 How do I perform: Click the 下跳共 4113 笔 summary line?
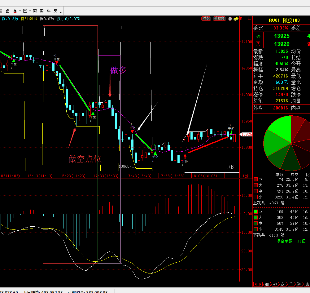pos(269,235)
